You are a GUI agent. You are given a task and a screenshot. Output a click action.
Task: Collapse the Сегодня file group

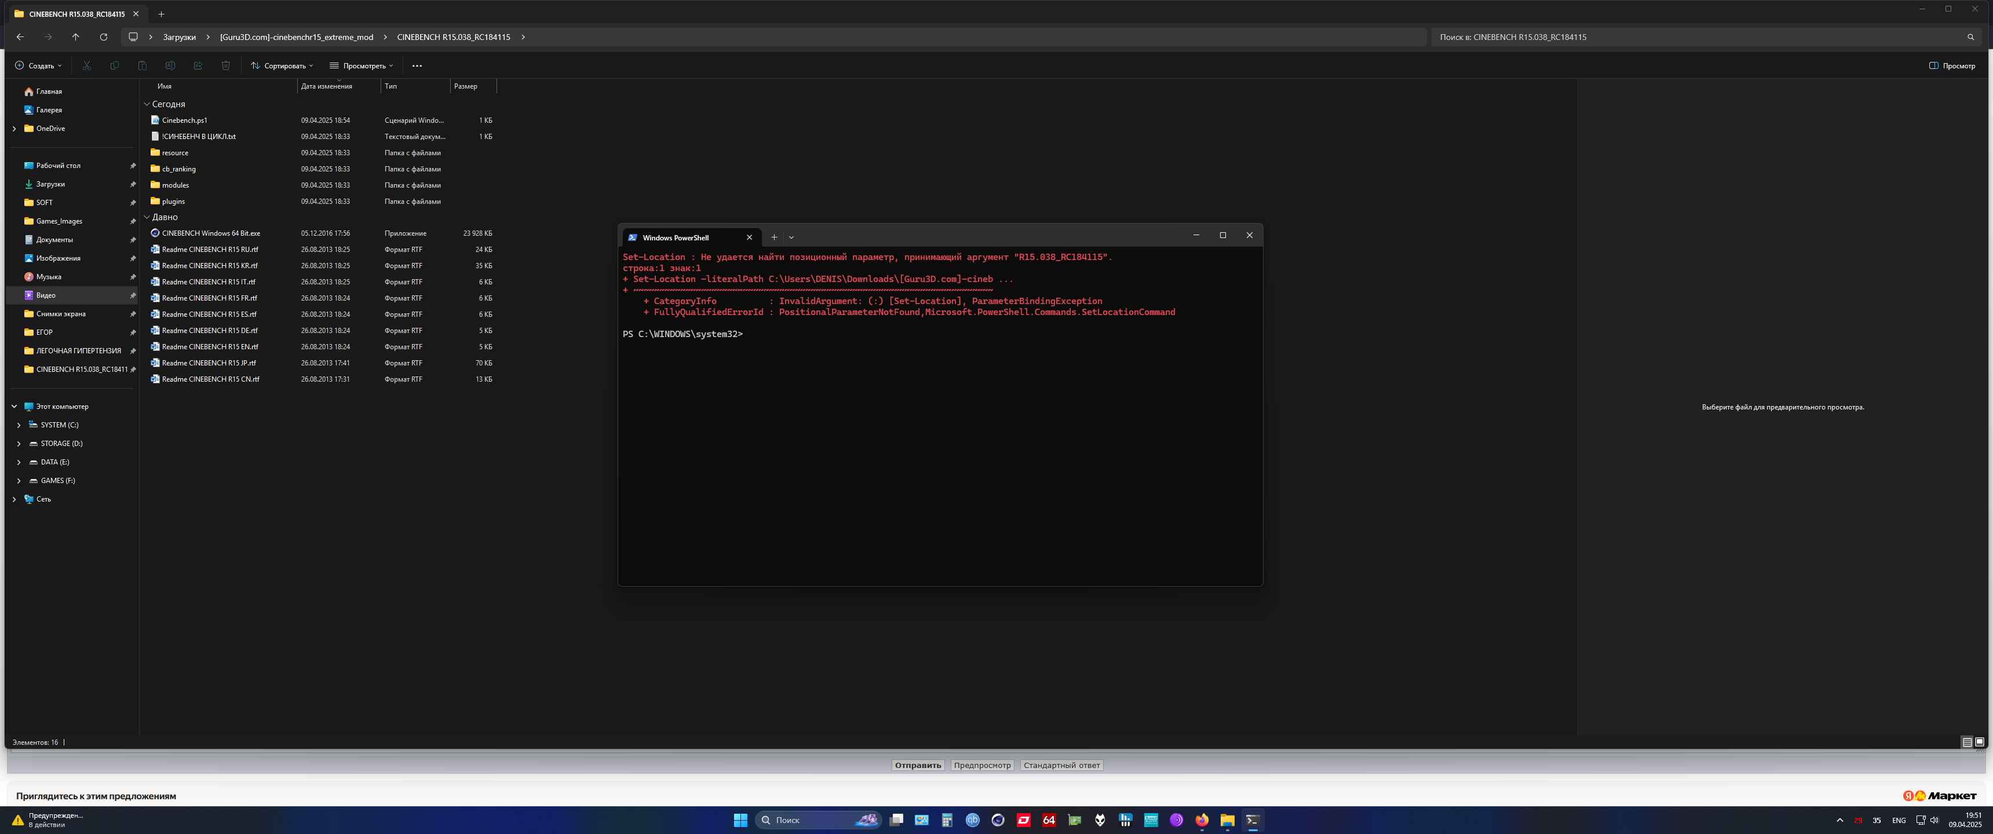tap(146, 104)
